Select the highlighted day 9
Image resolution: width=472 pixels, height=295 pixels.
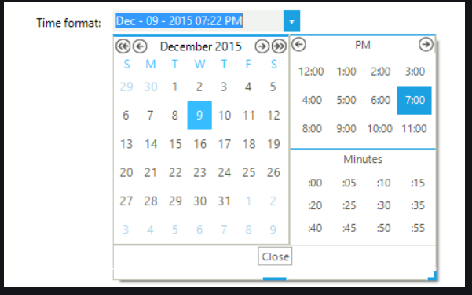[199, 115]
